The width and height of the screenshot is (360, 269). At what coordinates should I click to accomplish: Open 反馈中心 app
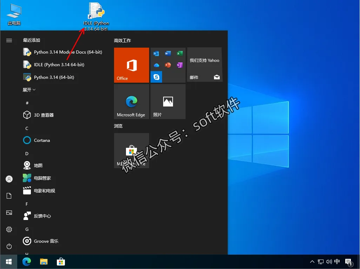click(x=37, y=216)
